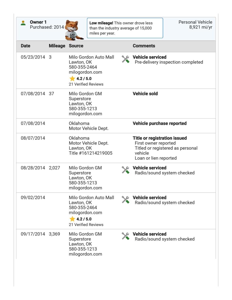Screen dimensions: 232x300
Task: Click the Title #161214219005 text
Action: tap(90, 153)
